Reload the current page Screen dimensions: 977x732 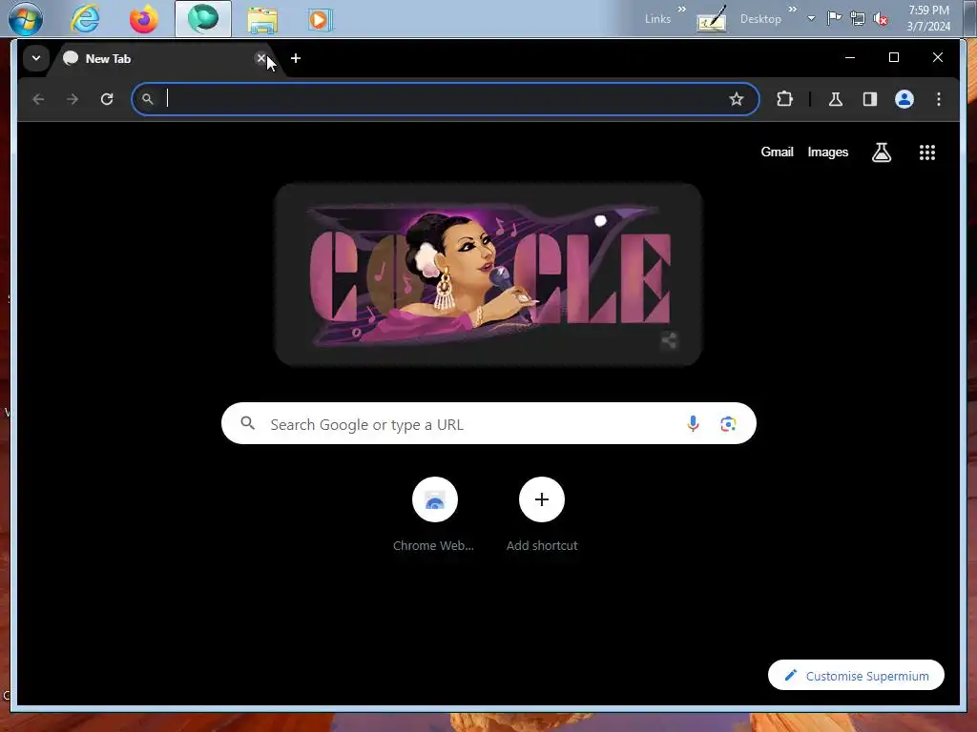pyautogui.click(x=107, y=99)
